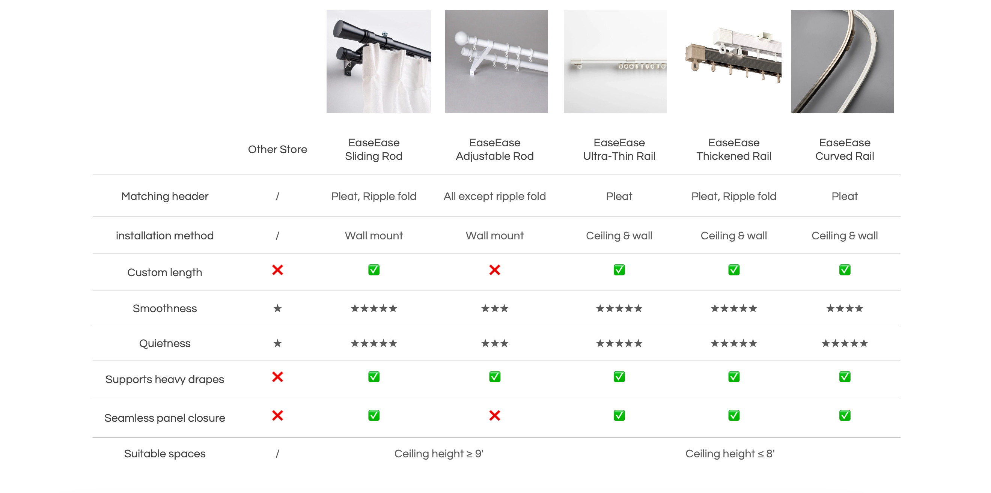Click Curved Rail Smoothness four-star rating
Screen dimensions: 991x493
(845, 308)
